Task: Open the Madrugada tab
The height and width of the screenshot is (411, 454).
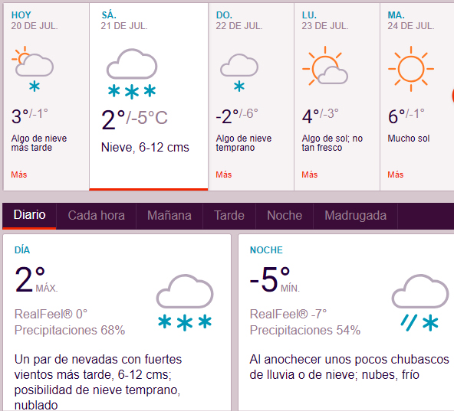Action: click(355, 216)
